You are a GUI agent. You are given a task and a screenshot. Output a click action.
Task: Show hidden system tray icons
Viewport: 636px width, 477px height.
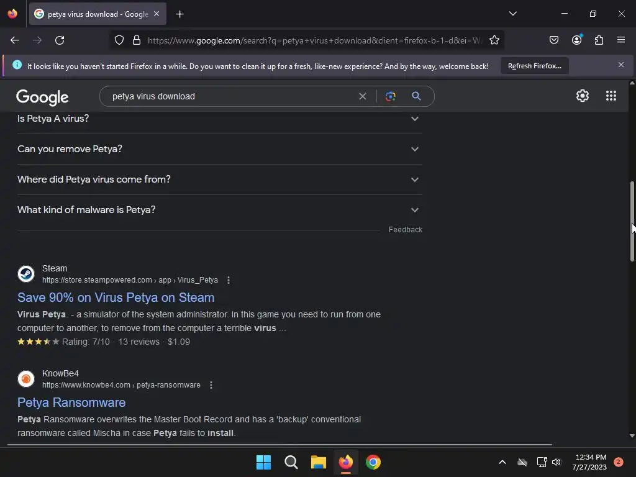502,462
